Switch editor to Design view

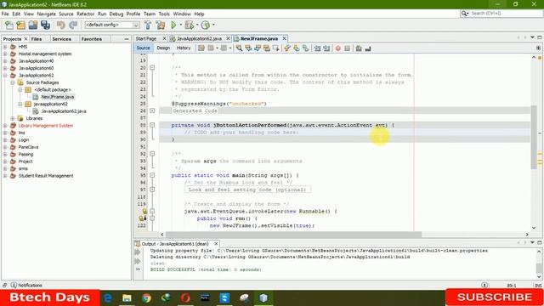pyautogui.click(x=163, y=48)
